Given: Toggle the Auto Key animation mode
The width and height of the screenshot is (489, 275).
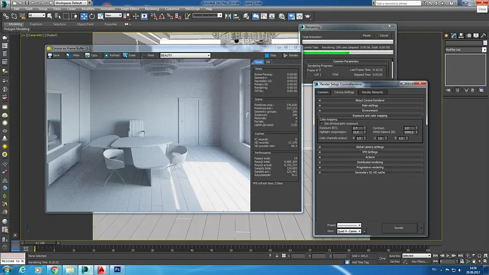Looking at the screenshot, I should click(395, 256).
